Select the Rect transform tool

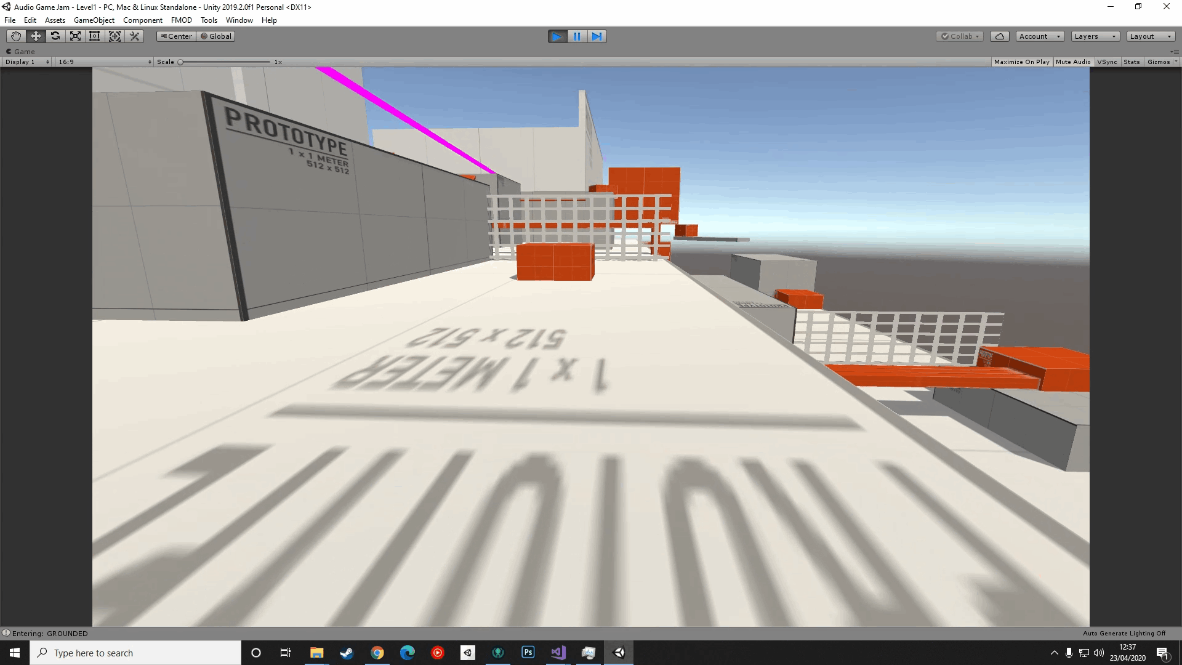point(95,36)
